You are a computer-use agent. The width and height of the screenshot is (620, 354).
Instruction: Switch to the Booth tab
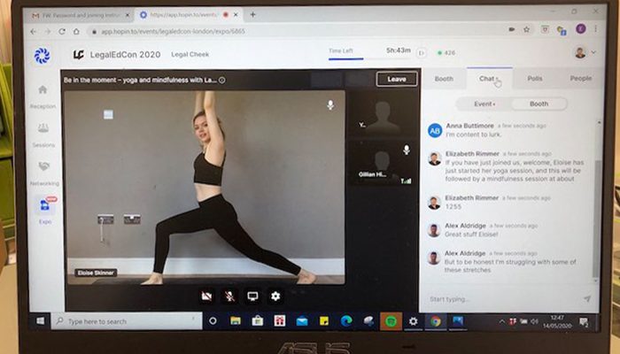pyautogui.click(x=444, y=79)
